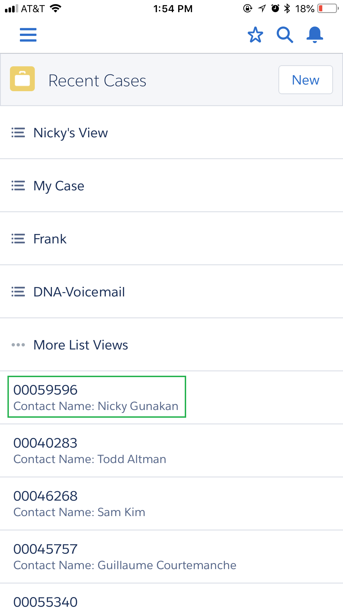Tap list icon beside Nicky's View
The image size is (343, 610).
(x=18, y=133)
